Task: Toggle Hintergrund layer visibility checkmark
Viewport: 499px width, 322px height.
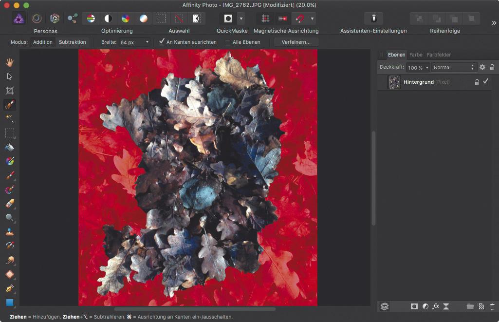Action: click(x=486, y=81)
